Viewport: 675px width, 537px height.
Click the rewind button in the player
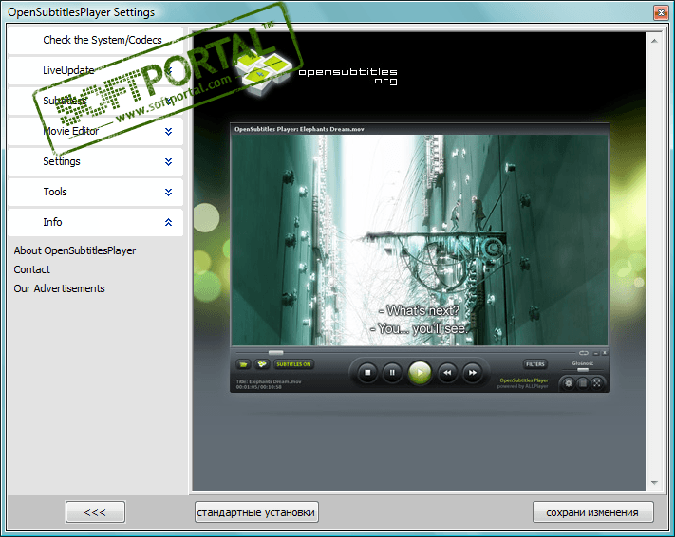pos(447,373)
